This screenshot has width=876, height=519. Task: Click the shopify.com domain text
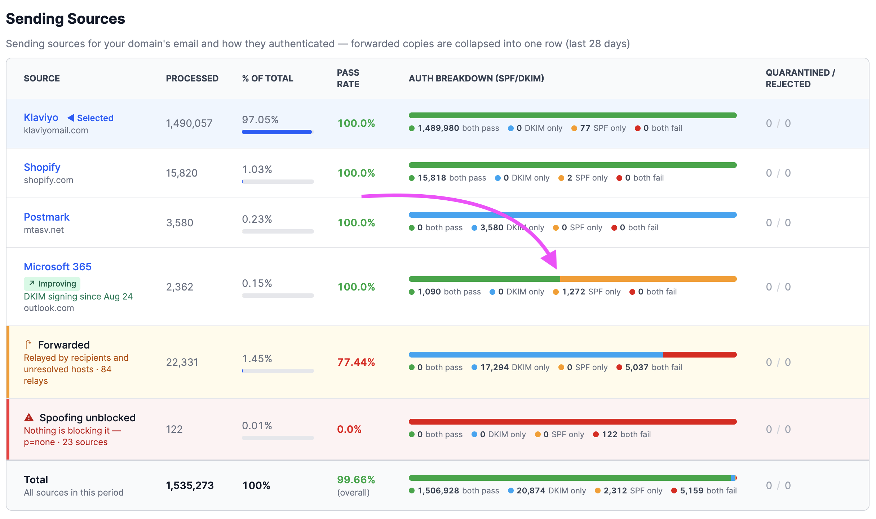click(48, 180)
